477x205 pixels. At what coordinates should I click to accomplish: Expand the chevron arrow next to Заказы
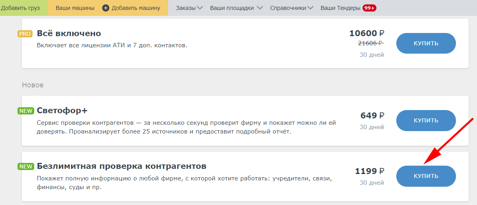200,8
